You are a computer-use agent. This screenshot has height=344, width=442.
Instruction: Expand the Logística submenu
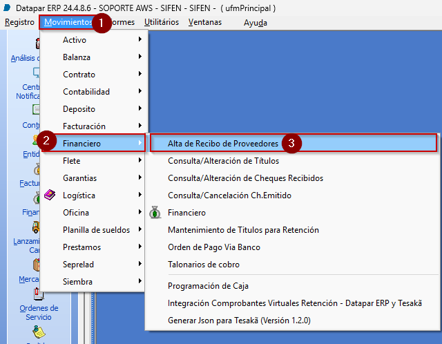point(94,195)
